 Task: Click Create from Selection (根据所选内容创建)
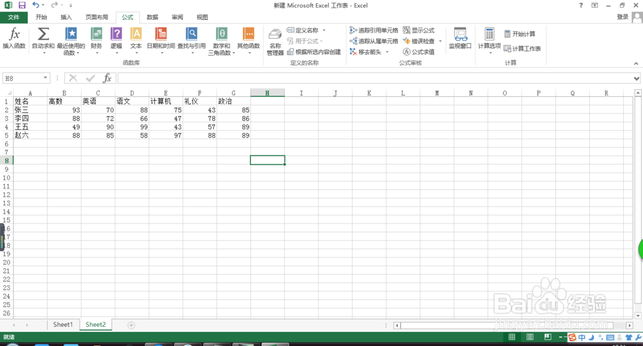coord(314,52)
